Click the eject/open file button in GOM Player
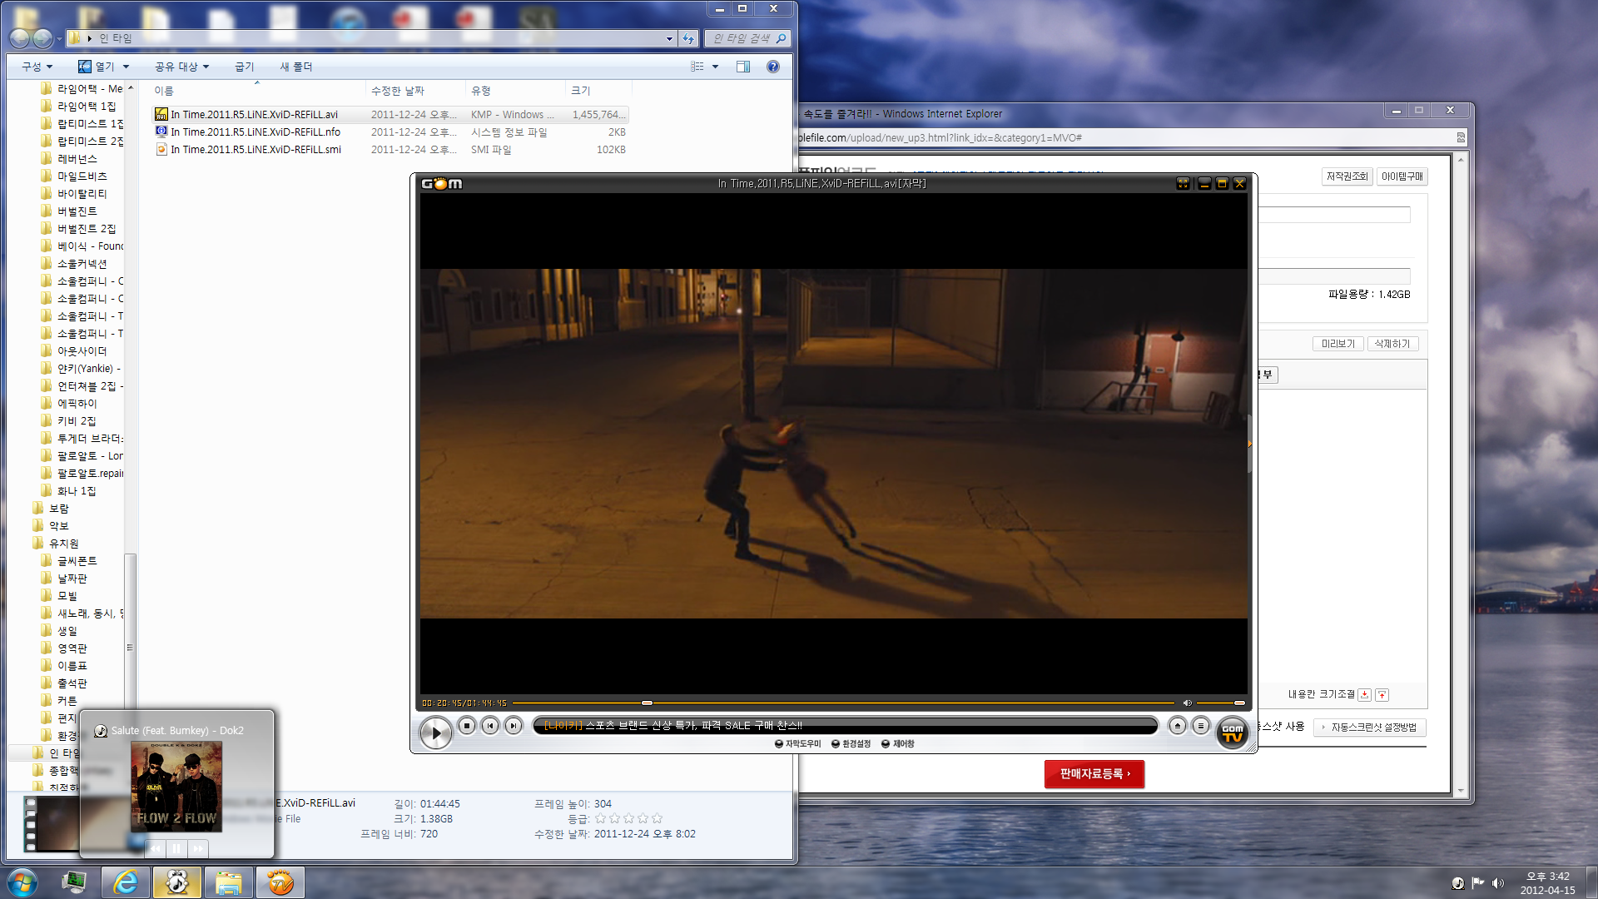This screenshot has height=899, width=1598. [1177, 726]
